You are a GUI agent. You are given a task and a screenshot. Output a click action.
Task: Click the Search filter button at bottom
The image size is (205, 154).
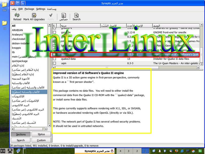click(x=21, y=140)
